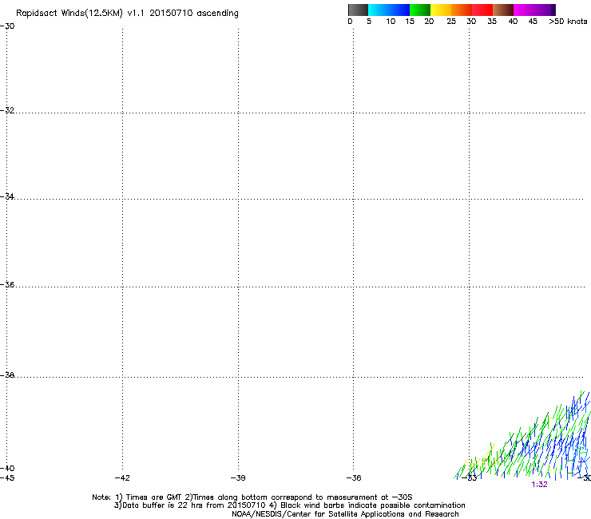The height and width of the screenshot is (519, 591).
Task: Click the -32 latitude axis label
Action: click(x=7, y=110)
